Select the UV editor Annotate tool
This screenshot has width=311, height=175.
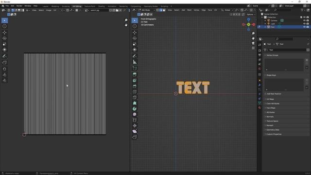click(x=4, y=56)
